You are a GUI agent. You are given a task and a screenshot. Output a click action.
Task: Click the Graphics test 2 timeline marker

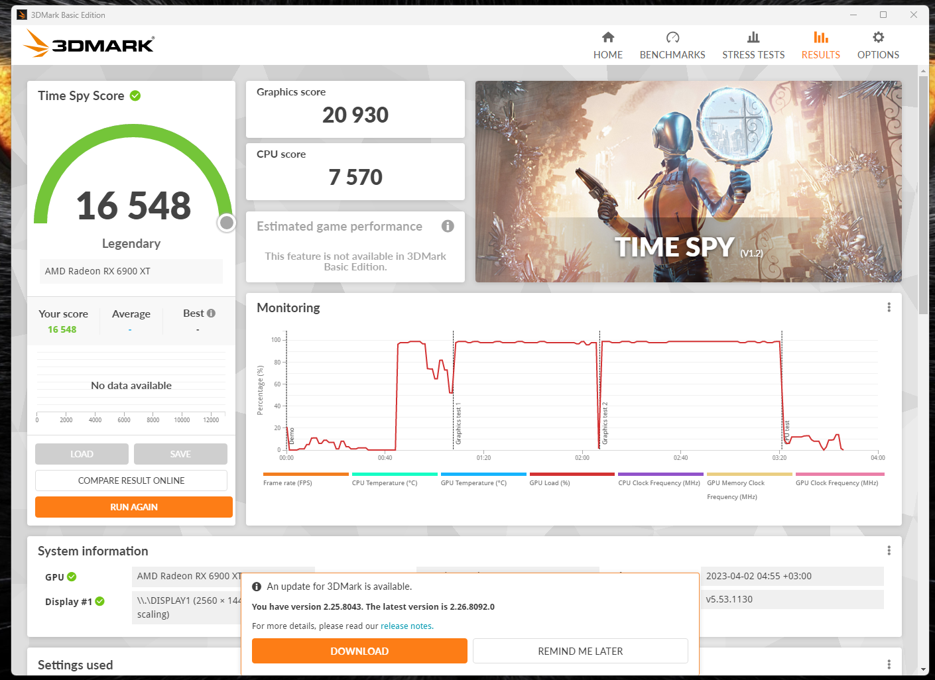pos(605,424)
